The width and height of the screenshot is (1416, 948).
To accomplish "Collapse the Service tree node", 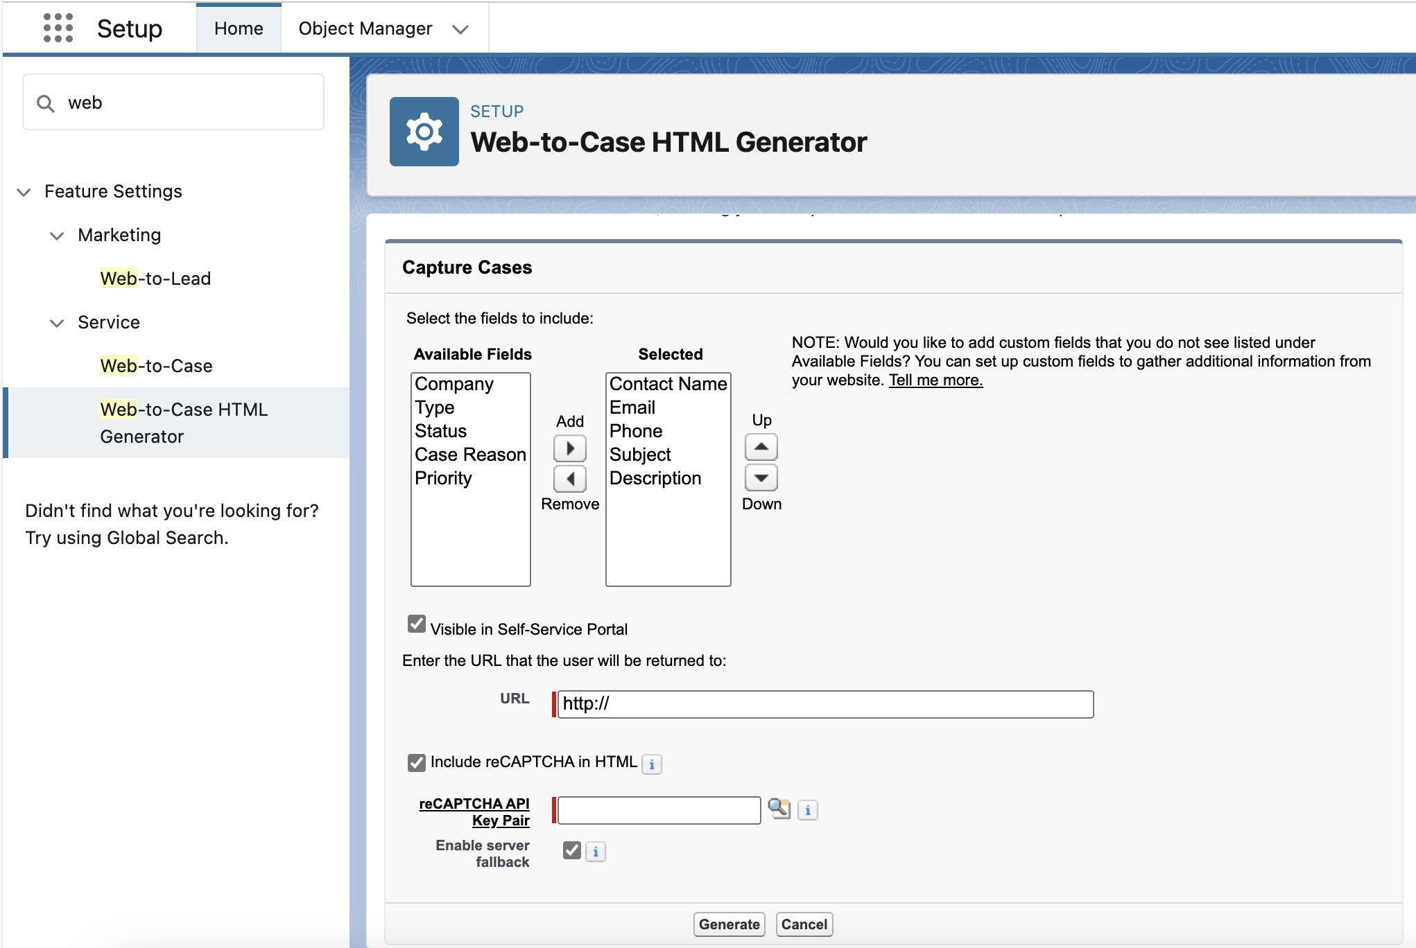I will (x=57, y=323).
